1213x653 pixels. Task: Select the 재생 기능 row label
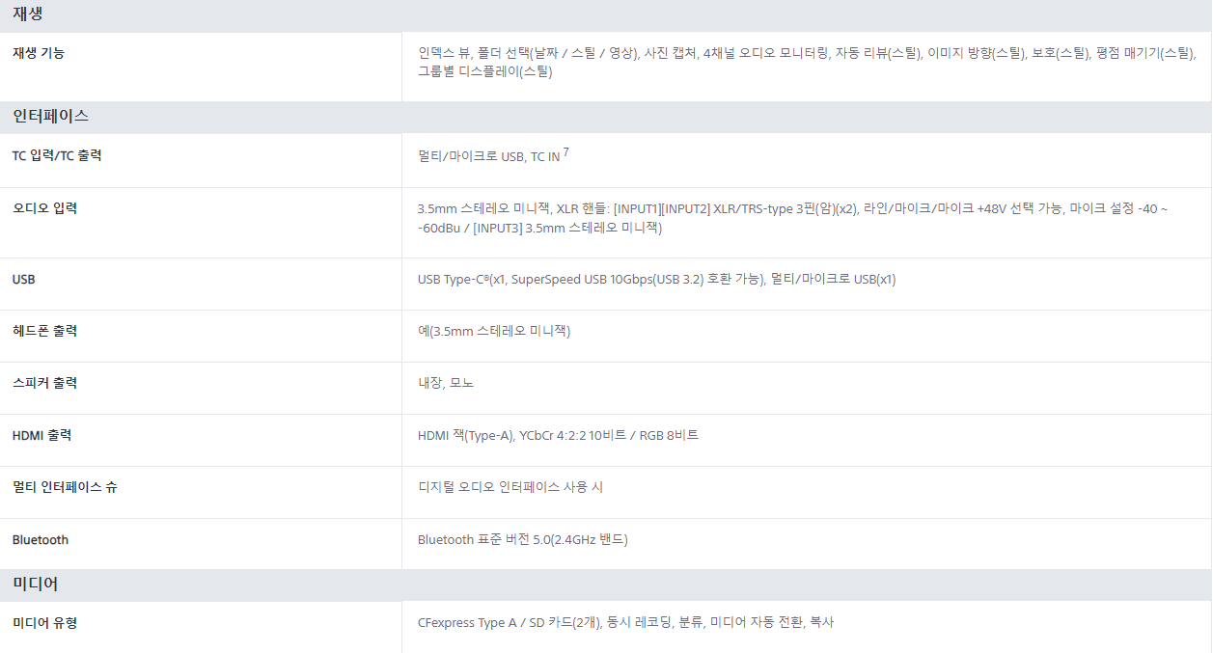click(x=39, y=53)
